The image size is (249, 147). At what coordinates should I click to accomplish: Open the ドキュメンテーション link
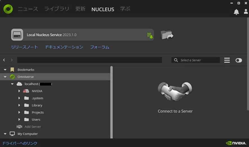click(64, 47)
